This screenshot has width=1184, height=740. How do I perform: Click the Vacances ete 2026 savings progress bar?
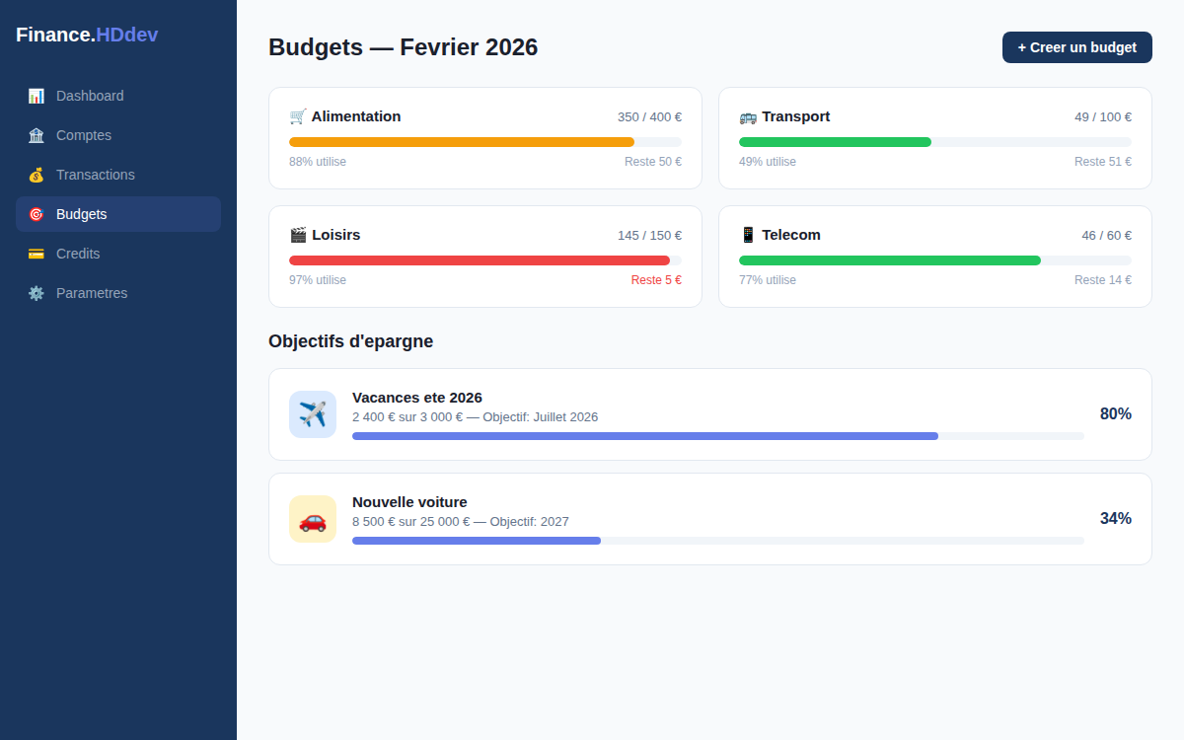(718, 435)
